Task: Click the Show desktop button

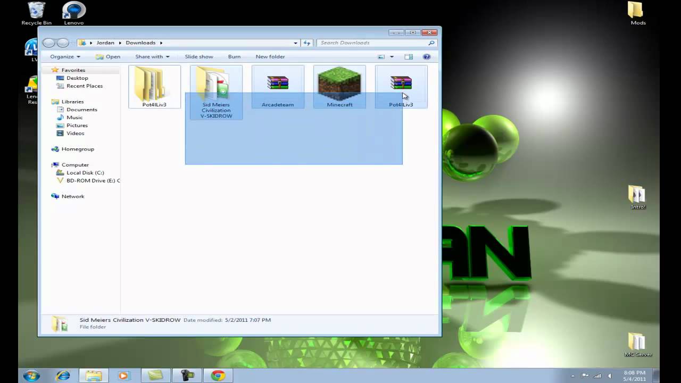Action: [x=656, y=376]
